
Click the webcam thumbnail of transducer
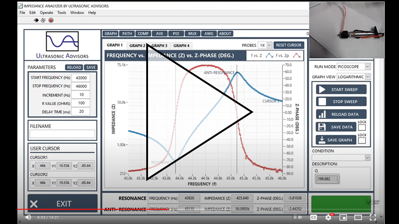click(347, 30)
